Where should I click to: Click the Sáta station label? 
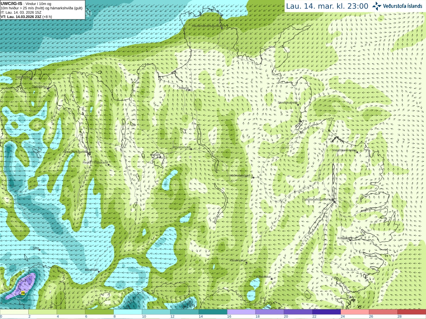tap(36, 248)
